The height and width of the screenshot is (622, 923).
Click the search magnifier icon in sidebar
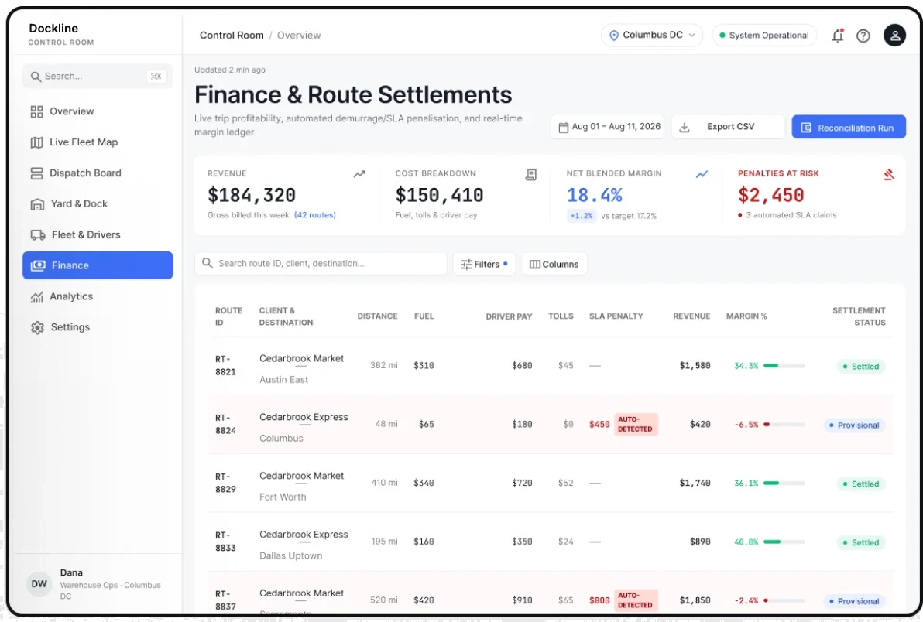click(36, 77)
